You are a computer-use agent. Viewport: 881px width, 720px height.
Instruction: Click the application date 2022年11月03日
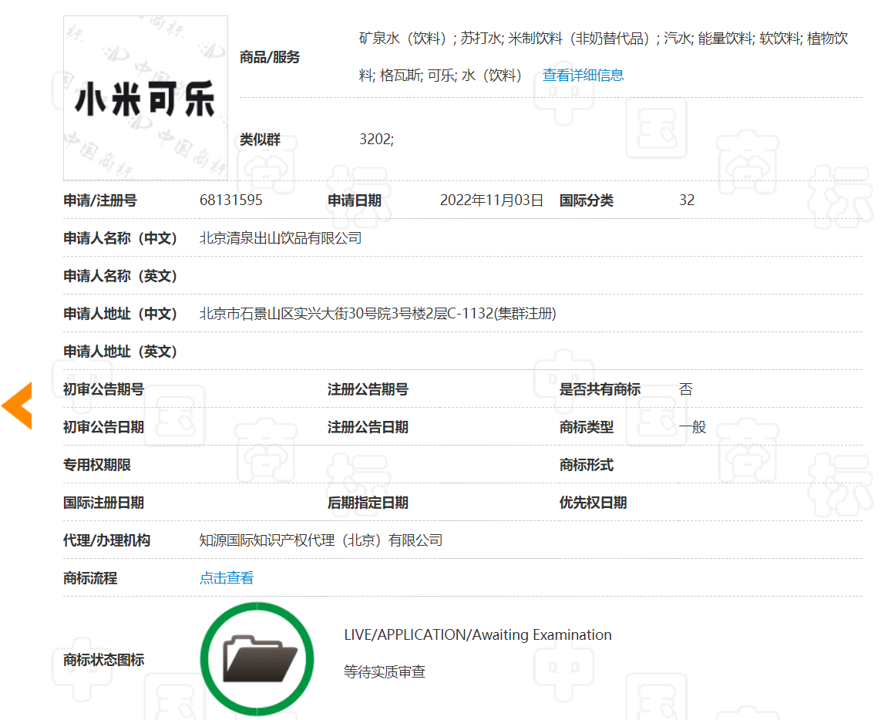tap(492, 200)
